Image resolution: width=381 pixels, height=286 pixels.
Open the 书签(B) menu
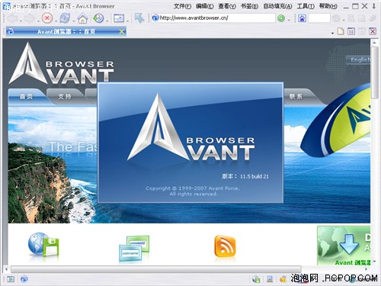pyautogui.click(x=249, y=6)
